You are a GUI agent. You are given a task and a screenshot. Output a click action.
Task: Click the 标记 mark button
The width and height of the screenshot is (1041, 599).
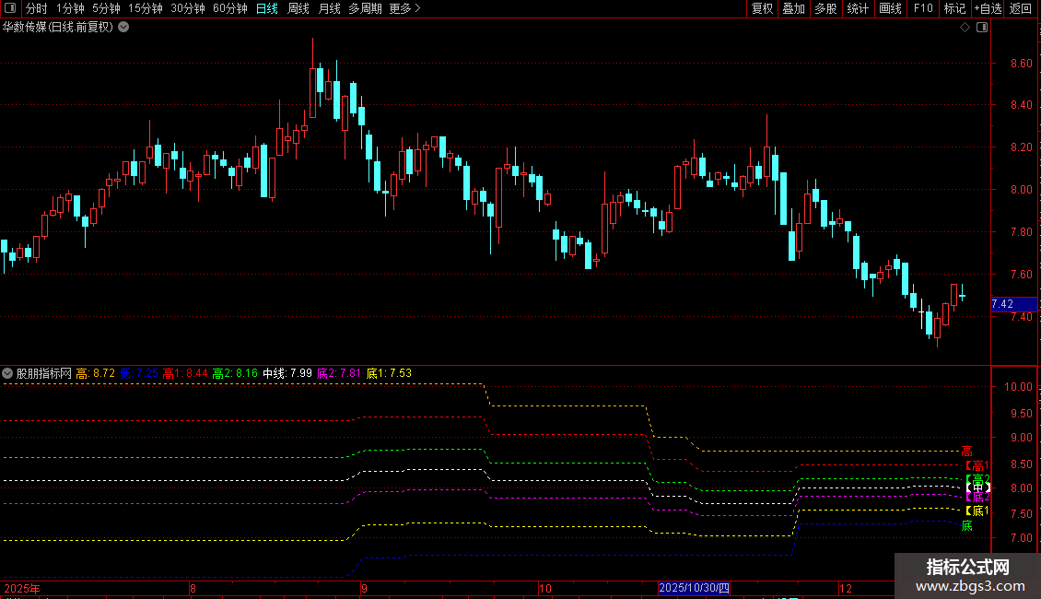coord(954,8)
